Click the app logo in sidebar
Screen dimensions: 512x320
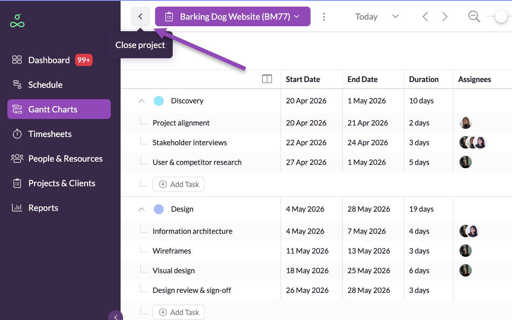click(x=17, y=21)
